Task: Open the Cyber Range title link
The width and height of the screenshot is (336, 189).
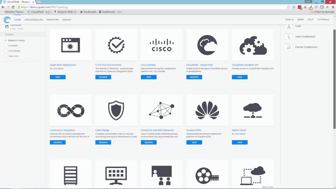Action: [x=102, y=130]
